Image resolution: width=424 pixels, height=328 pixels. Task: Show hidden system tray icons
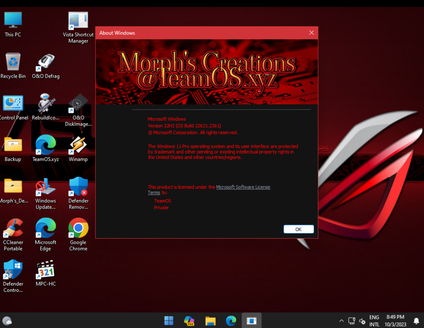[x=342, y=321]
